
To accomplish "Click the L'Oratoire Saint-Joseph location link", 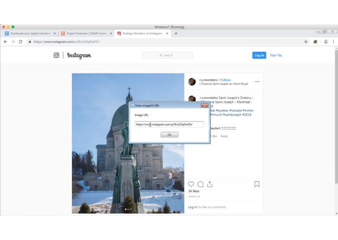I will 224,84.
